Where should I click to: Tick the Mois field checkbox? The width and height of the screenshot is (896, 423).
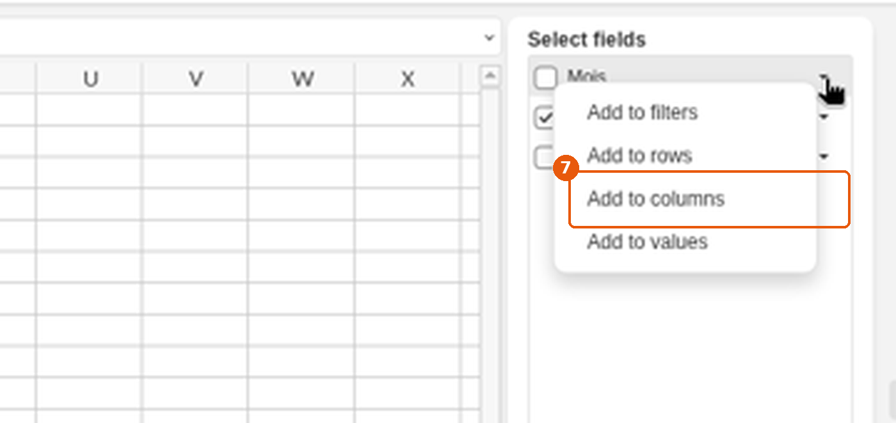tap(546, 79)
